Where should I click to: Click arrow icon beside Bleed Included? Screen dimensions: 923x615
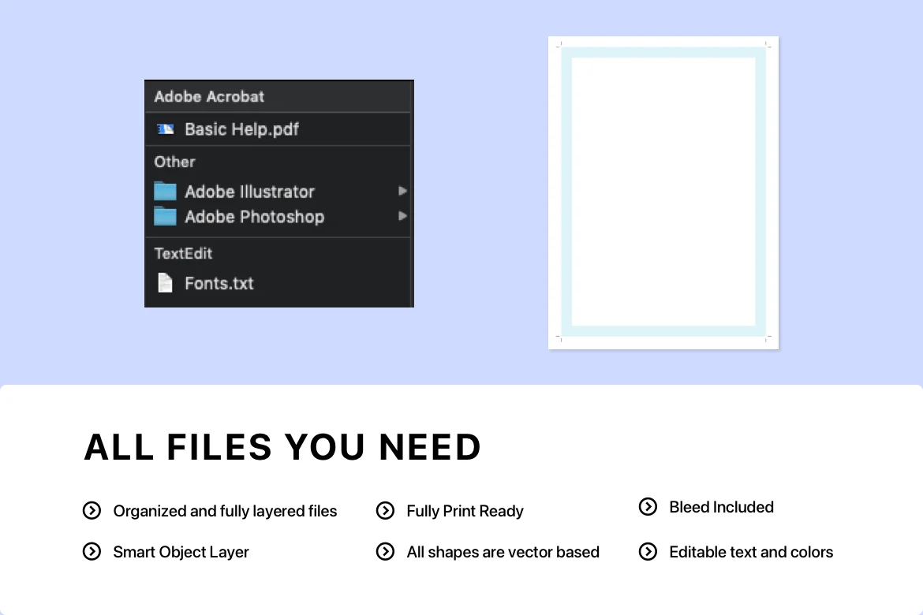coord(648,506)
